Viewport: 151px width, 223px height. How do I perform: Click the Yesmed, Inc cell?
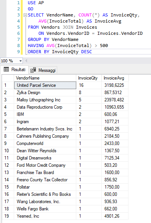45,216
